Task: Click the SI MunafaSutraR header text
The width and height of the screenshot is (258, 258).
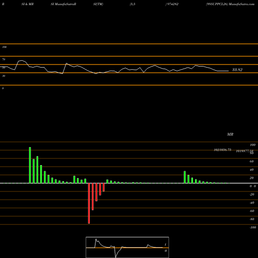Action: tap(63, 4)
